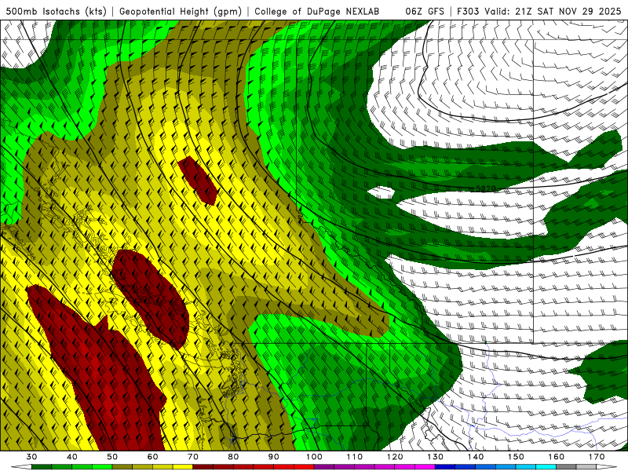The height and width of the screenshot is (471, 628).
Task: Click legend value 120
Action: click(395, 457)
